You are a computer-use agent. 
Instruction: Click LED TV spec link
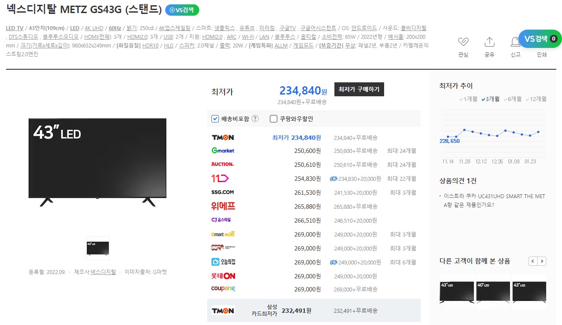(15, 28)
